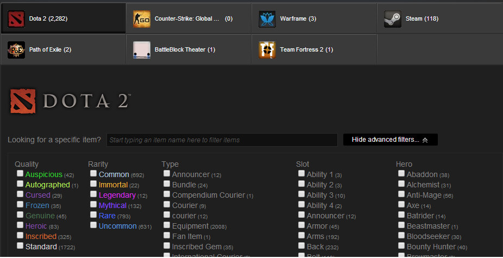Screen dimensions: 503x258
Task: Select the Bounty Hunter hero checkbox
Action: click(401, 246)
